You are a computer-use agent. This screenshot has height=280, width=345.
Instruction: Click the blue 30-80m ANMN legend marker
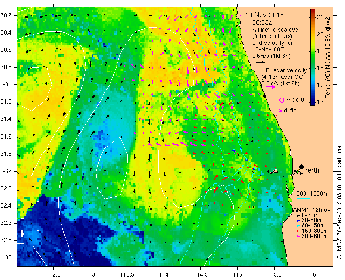coord(298,221)
